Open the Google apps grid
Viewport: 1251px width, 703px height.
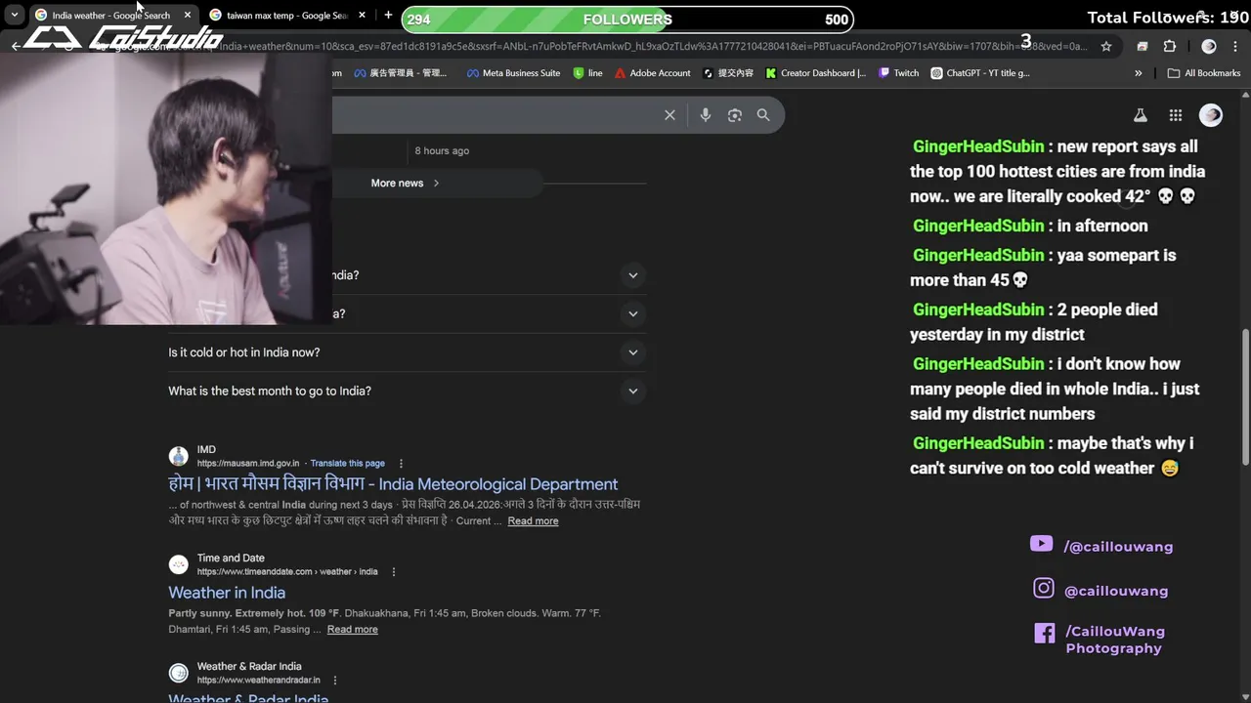1176,115
